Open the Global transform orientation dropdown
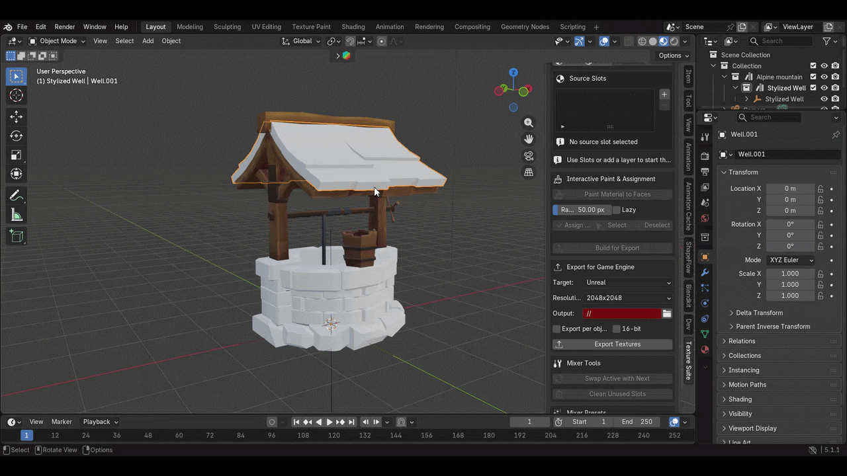 [301, 41]
